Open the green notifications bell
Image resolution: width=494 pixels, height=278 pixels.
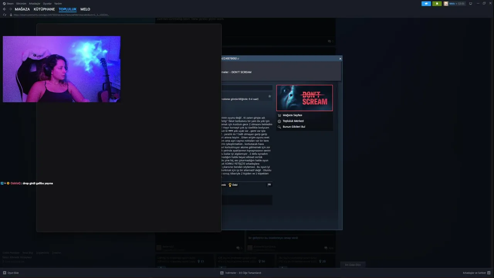point(437,3)
